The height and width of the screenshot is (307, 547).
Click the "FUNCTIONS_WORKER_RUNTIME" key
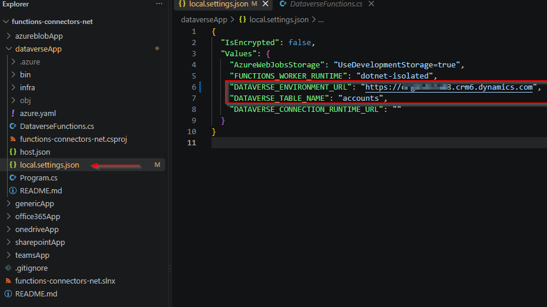(288, 76)
